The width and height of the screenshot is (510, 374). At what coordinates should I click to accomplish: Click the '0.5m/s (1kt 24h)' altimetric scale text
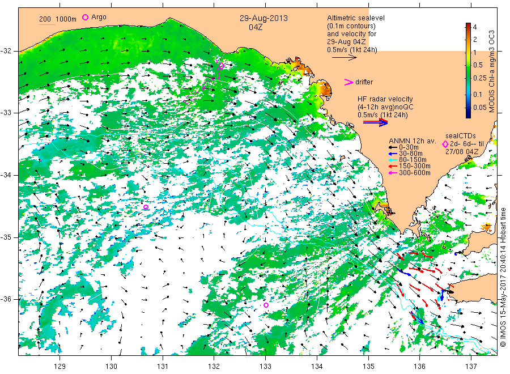(352, 50)
